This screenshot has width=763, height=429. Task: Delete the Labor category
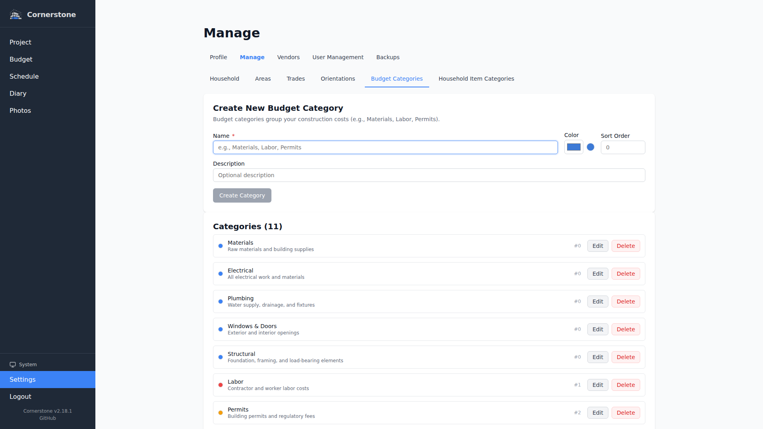click(626, 385)
